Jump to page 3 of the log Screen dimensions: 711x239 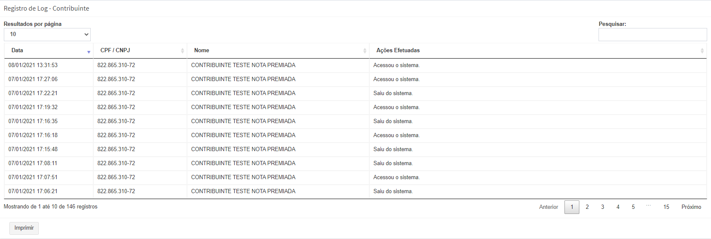[602, 207]
